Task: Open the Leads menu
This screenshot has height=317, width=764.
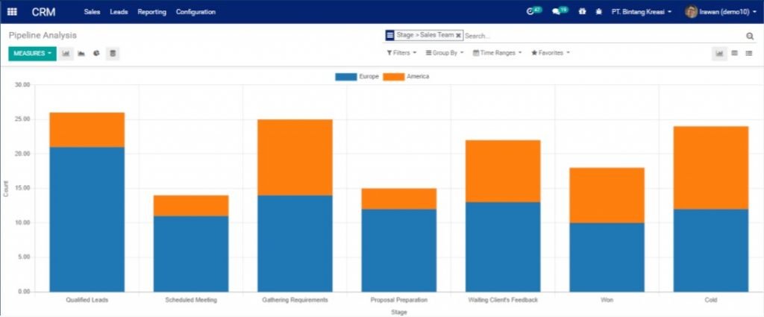Action: tap(119, 12)
